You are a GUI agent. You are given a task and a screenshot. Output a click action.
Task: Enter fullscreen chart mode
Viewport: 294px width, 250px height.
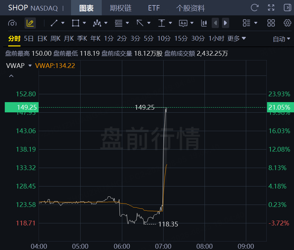(x=271, y=8)
